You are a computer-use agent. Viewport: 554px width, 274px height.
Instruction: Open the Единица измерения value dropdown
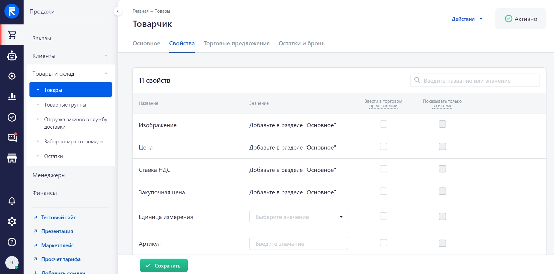298,217
